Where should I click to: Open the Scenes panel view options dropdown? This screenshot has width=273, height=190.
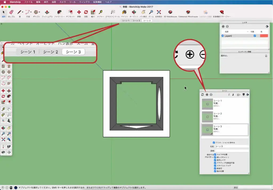[239, 95]
